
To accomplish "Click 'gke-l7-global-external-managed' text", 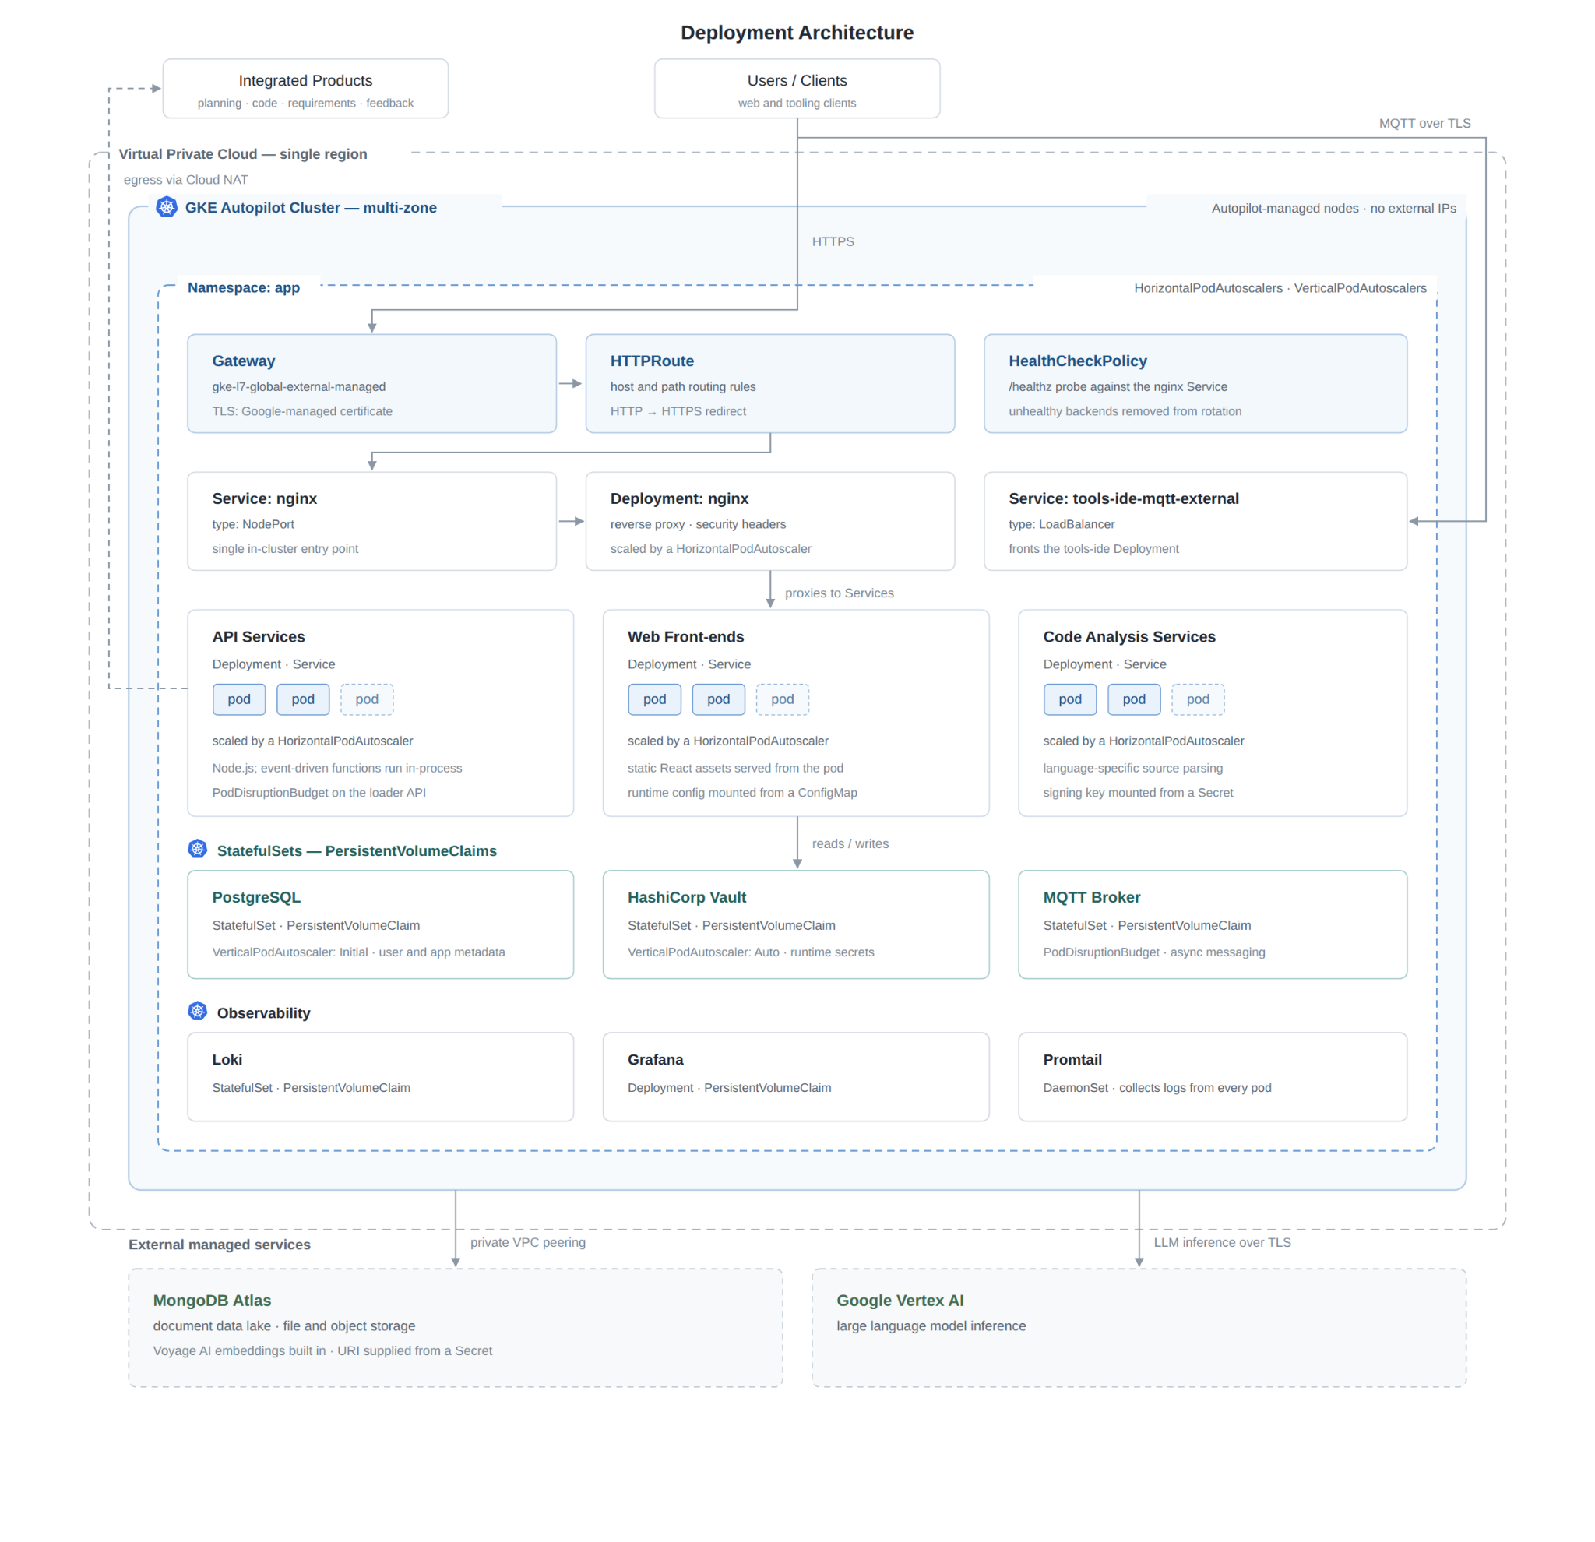I will point(298,386).
